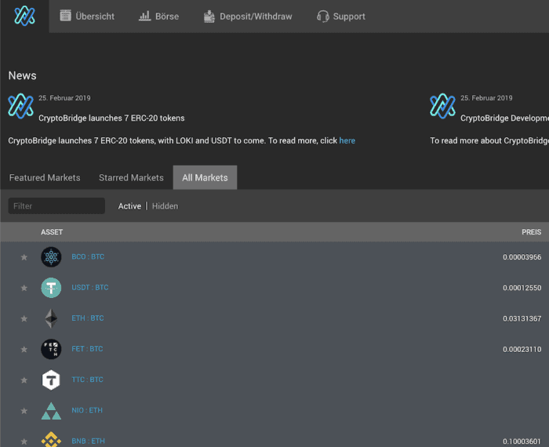The image size is (549, 447).
Task: Show Hidden markets
Action: tap(165, 206)
